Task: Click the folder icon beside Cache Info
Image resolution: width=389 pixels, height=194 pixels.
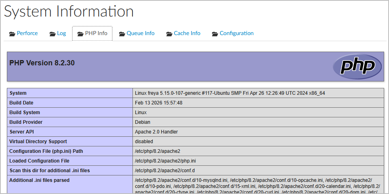Action: (x=169, y=34)
